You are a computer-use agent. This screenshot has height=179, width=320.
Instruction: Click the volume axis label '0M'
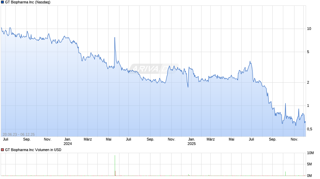[x=309, y=176]
